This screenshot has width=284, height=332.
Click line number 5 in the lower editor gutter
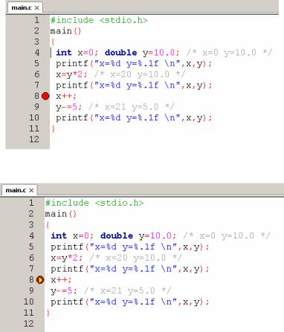point(31,247)
